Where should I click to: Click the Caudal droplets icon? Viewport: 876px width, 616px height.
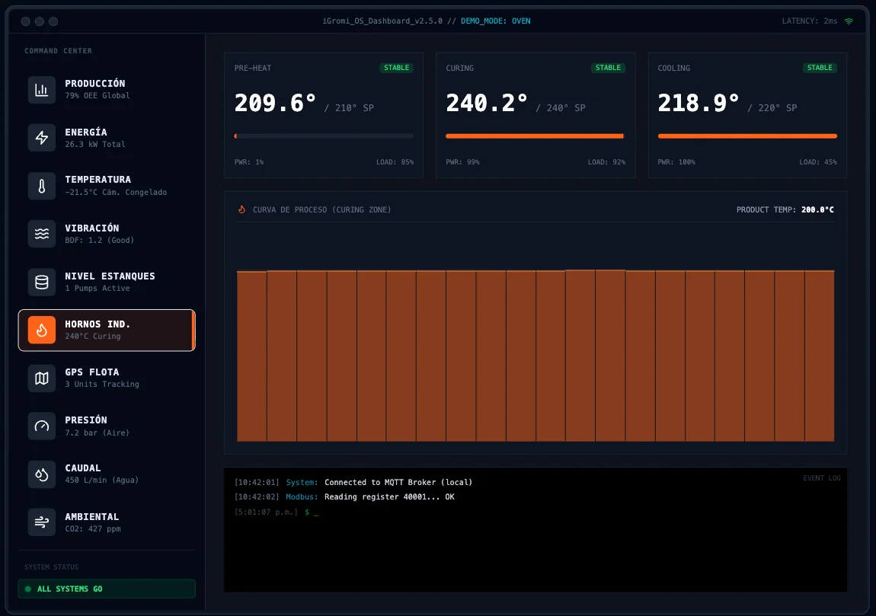42,474
